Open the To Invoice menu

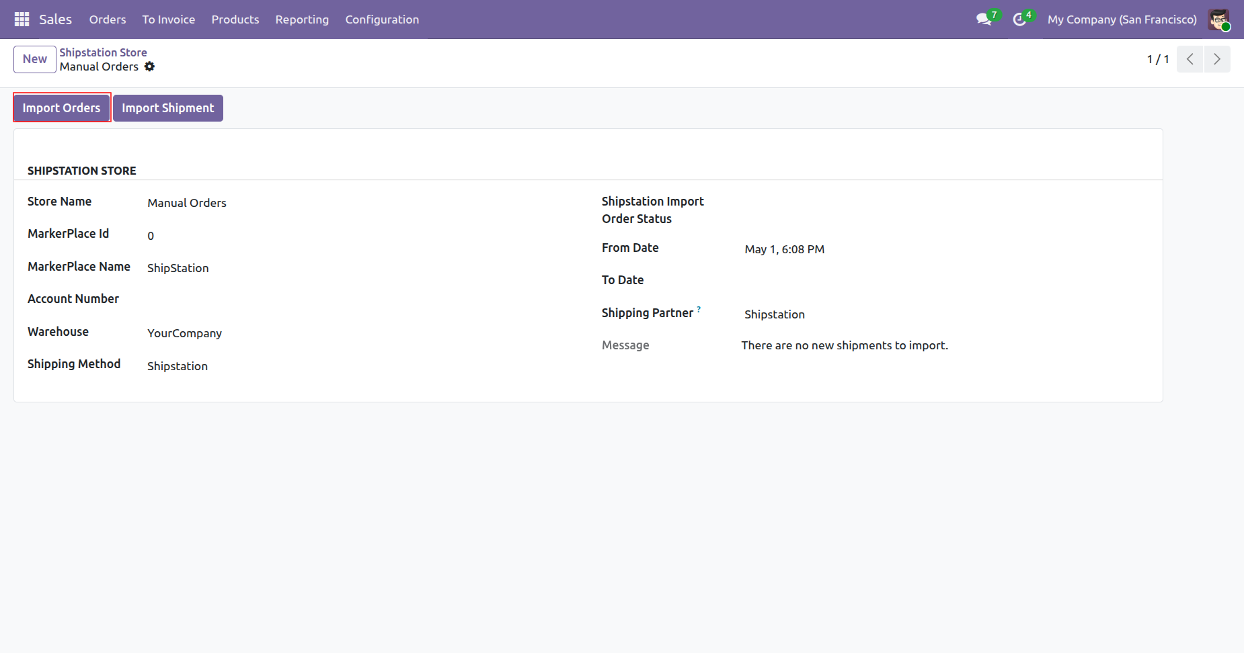click(169, 19)
